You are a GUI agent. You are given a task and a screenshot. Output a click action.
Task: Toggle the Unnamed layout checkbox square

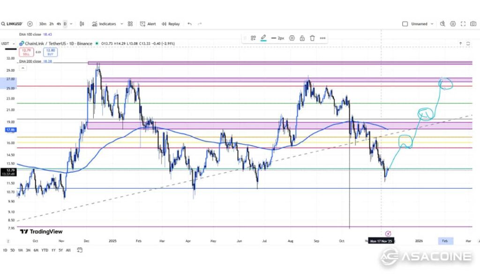tap(405, 24)
